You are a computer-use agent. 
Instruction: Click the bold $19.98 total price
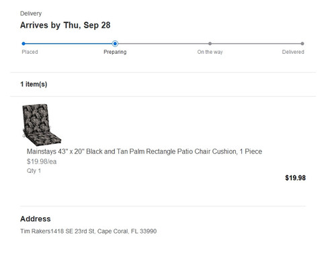tap(295, 178)
